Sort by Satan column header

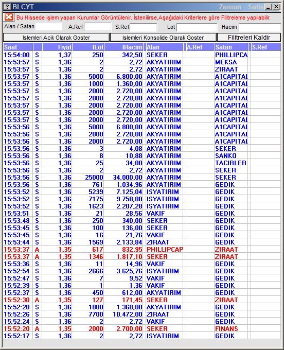coord(231,47)
